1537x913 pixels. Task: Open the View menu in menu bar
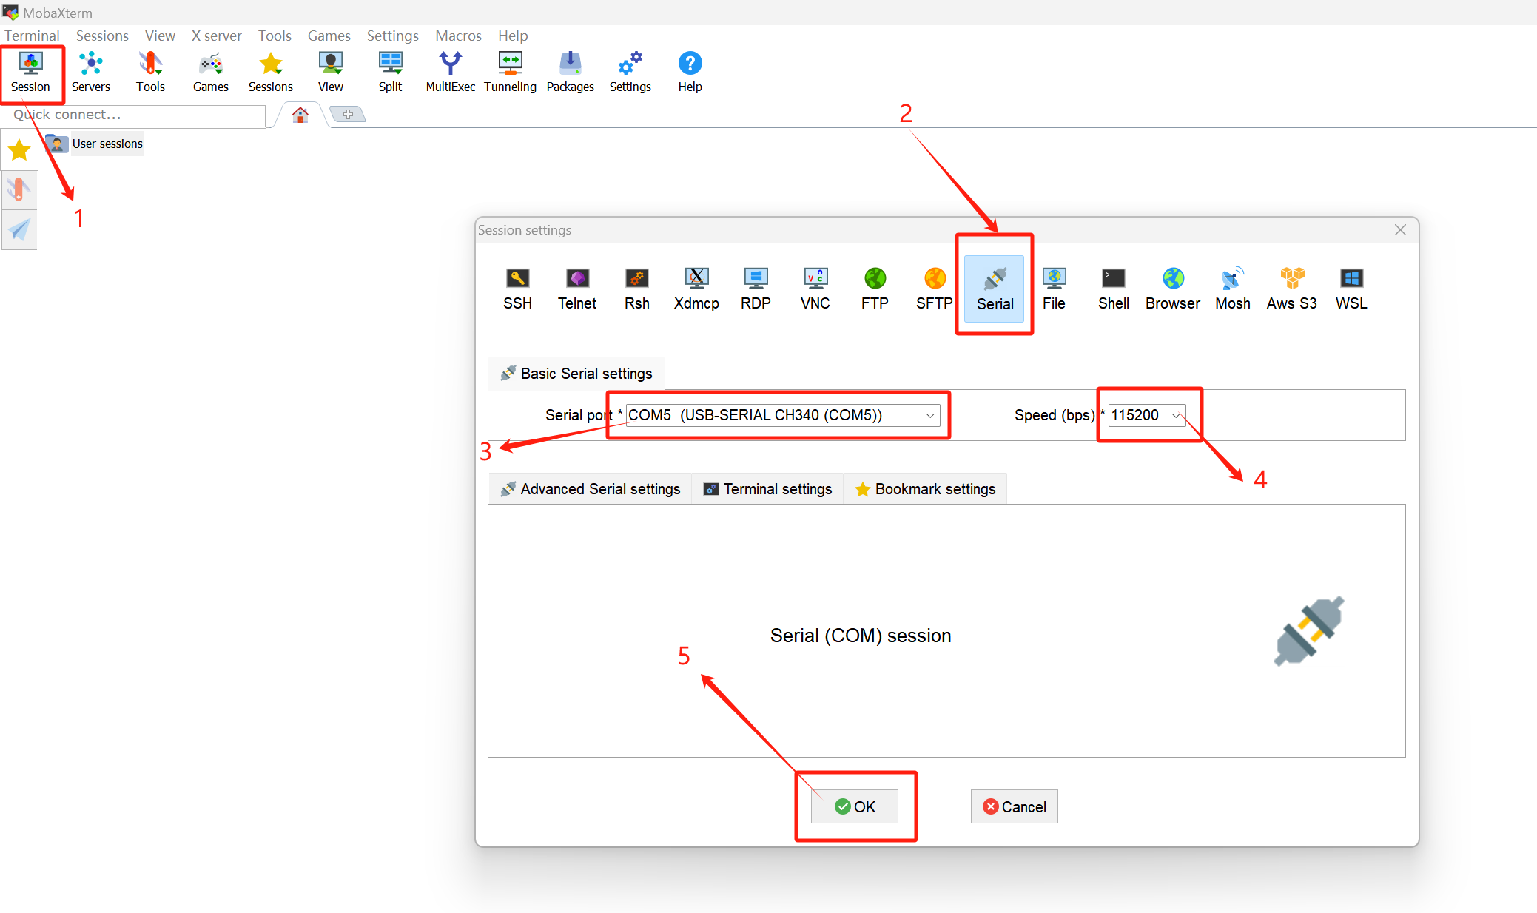pos(160,36)
